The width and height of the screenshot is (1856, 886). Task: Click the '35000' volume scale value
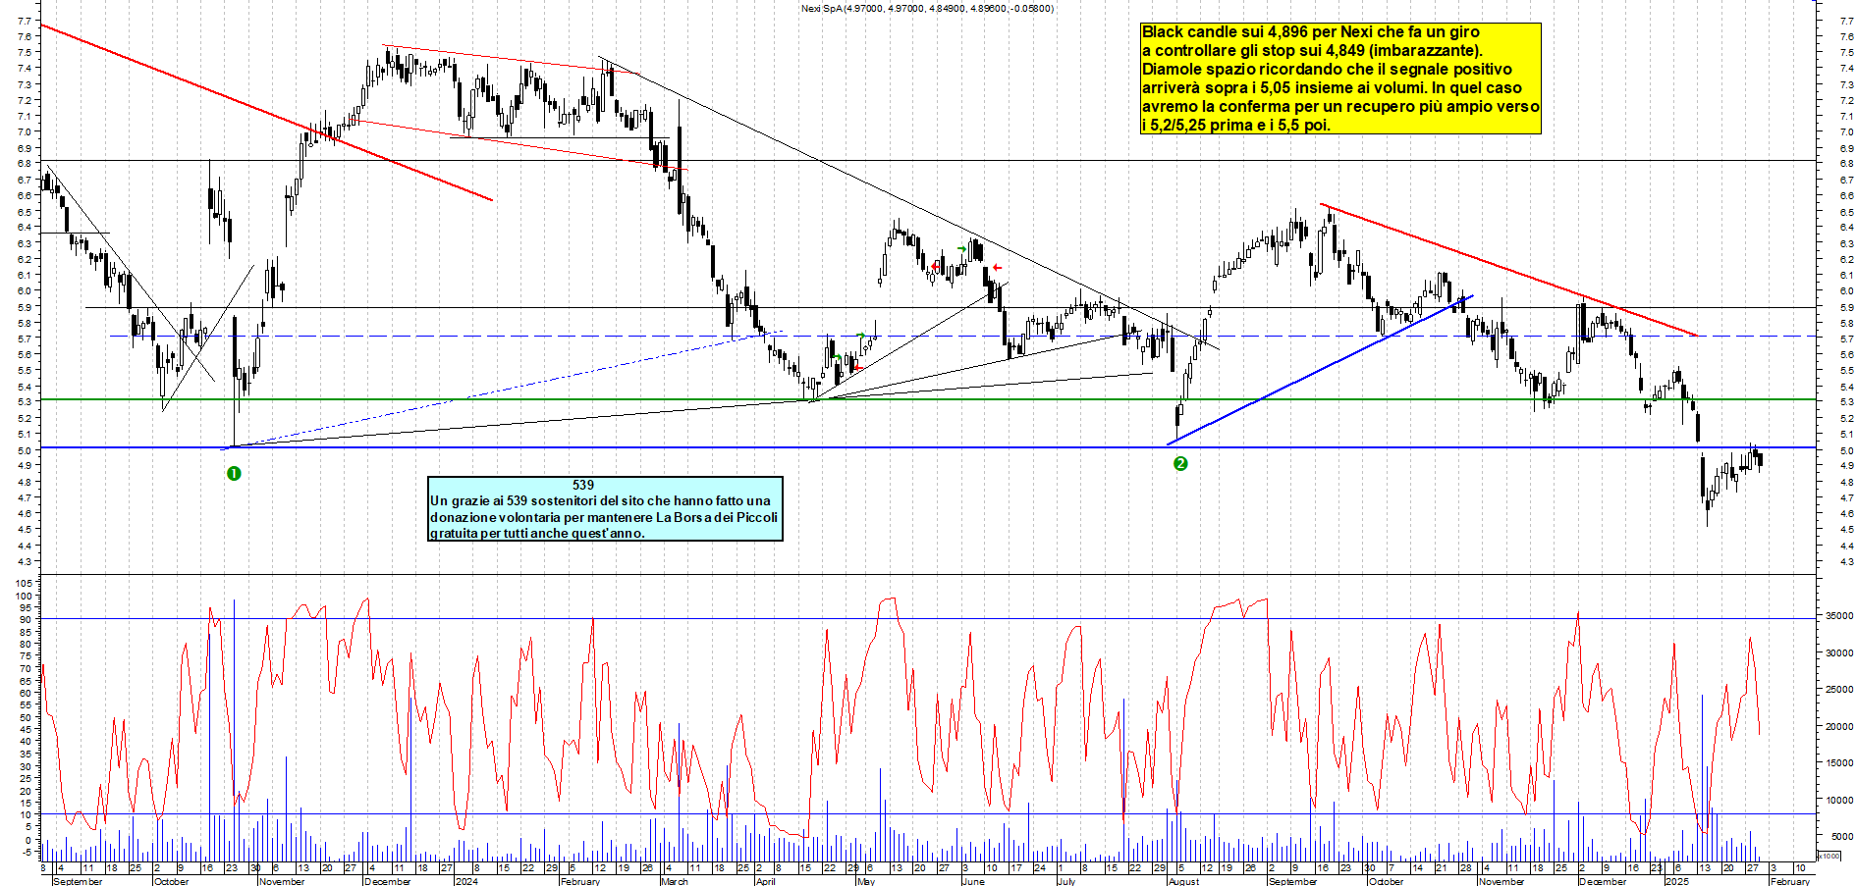point(1839,616)
